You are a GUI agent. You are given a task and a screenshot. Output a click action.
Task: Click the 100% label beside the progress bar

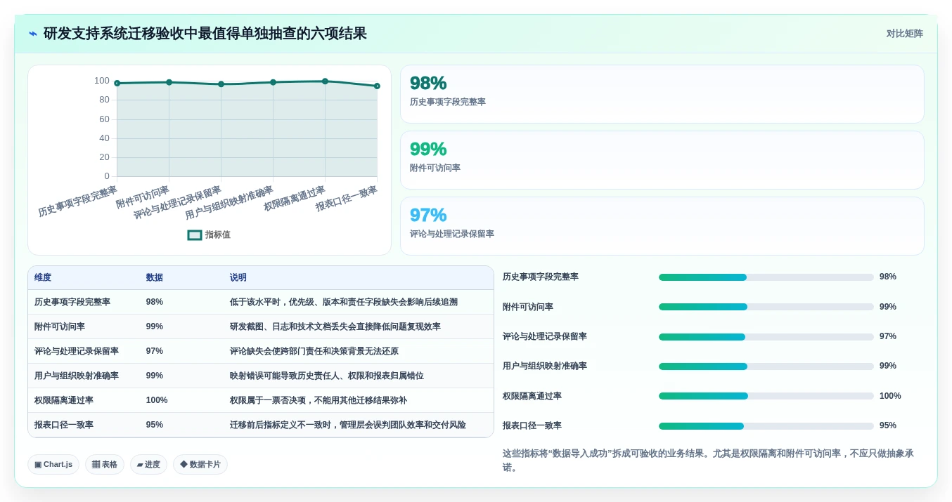[x=890, y=396]
